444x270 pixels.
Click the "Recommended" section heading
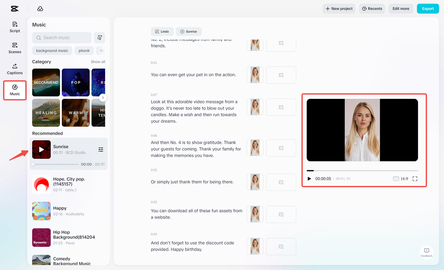(x=48, y=133)
